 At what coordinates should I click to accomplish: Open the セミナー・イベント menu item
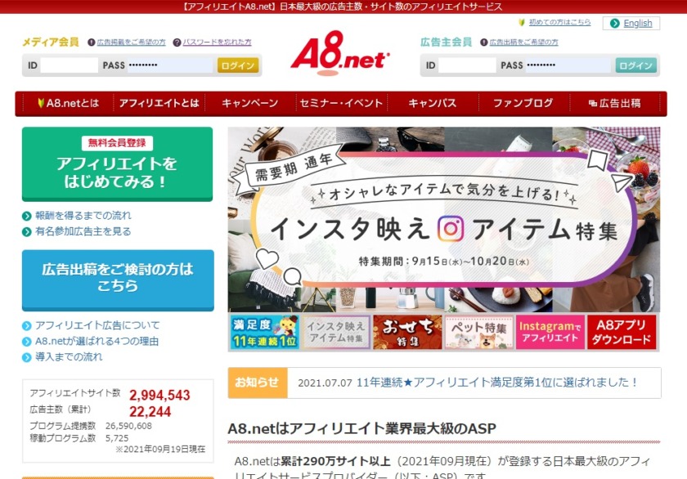pos(341,103)
